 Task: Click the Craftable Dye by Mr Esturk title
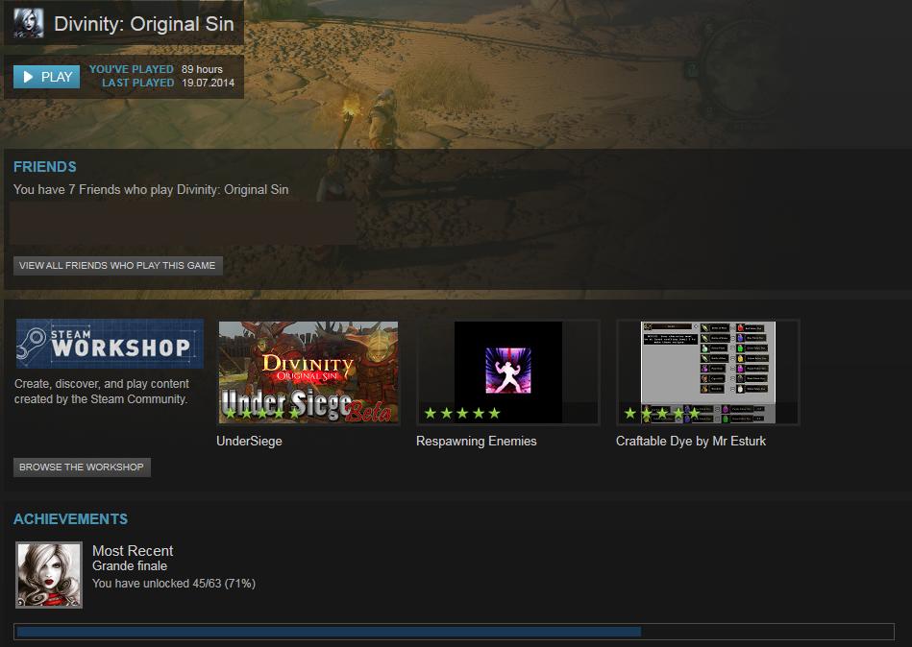[x=691, y=442]
